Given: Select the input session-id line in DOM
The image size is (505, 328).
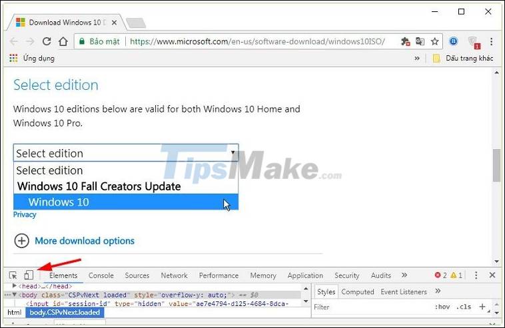Looking at the screenshot, I should click(157, 303).
